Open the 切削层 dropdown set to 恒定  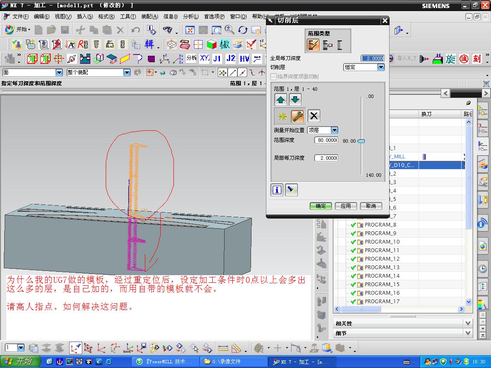coord(381,67)
